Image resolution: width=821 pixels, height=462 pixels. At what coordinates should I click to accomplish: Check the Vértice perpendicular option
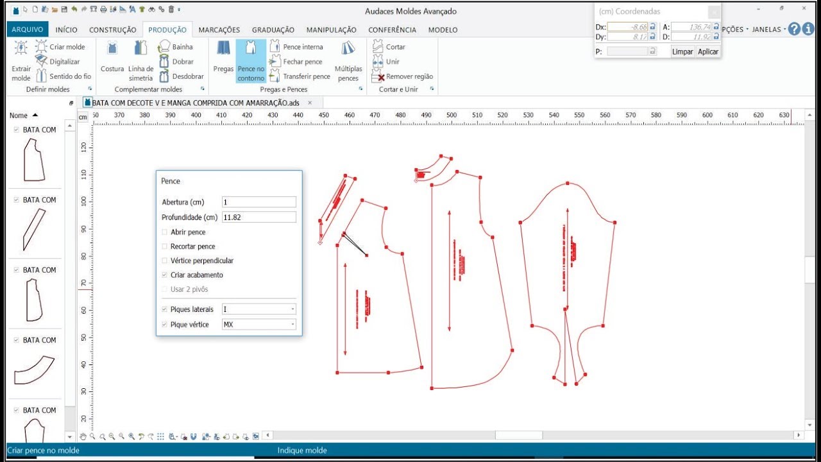(x=165, y=261)
